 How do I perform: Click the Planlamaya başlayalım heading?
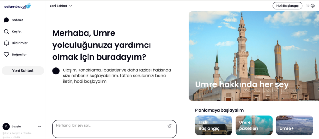219,110
